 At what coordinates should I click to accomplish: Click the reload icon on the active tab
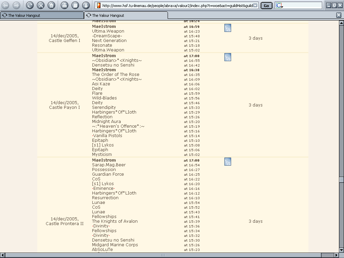click(88, 15)
